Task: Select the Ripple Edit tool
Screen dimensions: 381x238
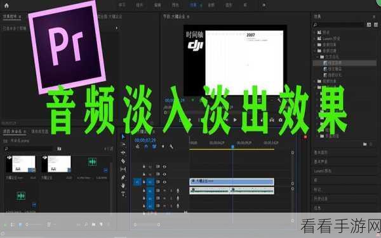Action: coord(123,153)
